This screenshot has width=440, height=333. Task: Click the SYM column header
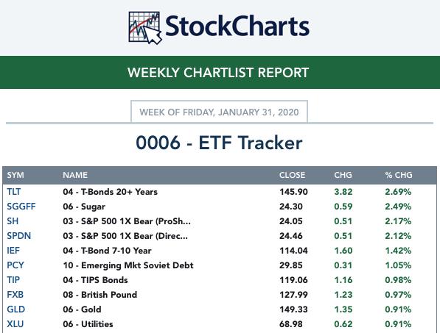15,175
